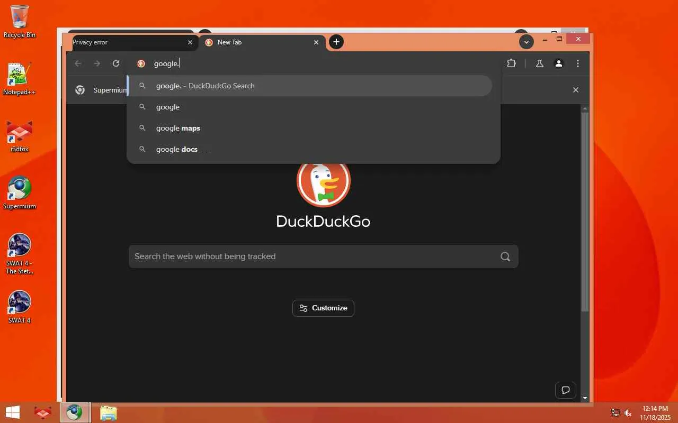Open the Recycle Bin desktop icon

[x=20, y=21]
